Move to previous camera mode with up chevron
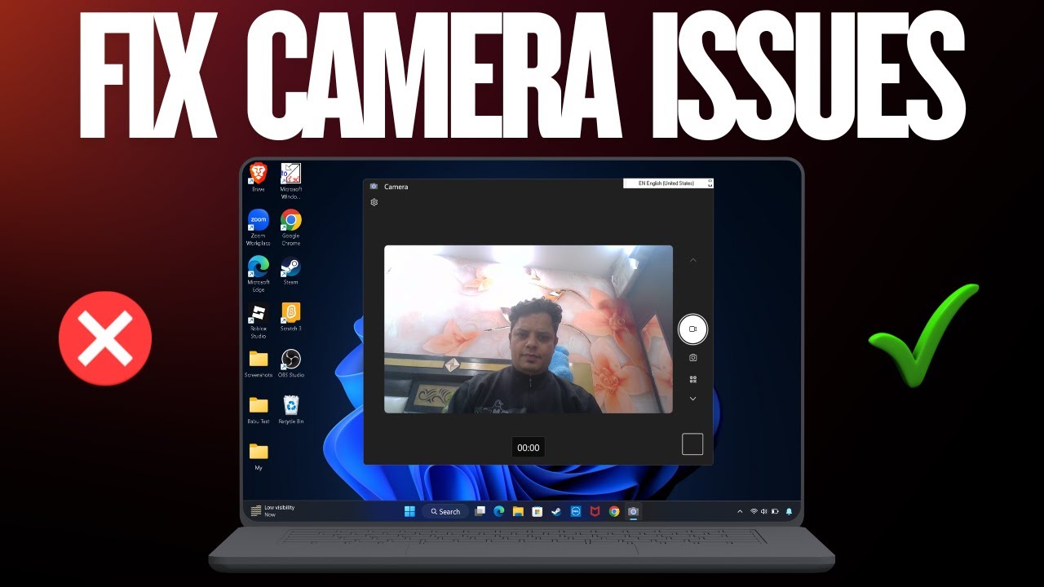The height and width of the screenshot is (587, 1044). [x=693, y=260]
